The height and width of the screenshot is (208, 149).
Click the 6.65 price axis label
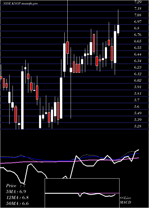(138, 41)
